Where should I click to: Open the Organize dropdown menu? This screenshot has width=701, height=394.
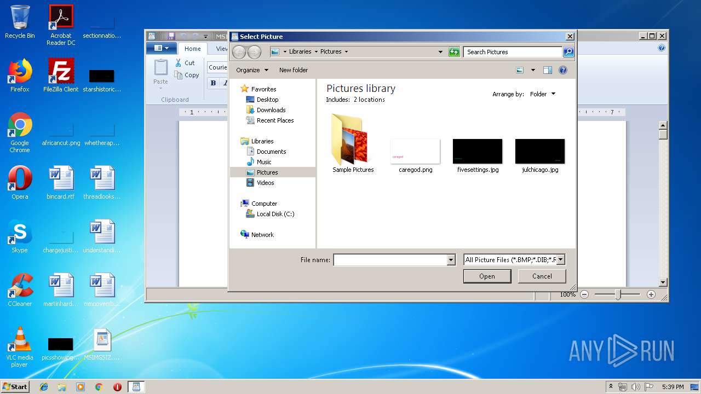click(252, 70)
